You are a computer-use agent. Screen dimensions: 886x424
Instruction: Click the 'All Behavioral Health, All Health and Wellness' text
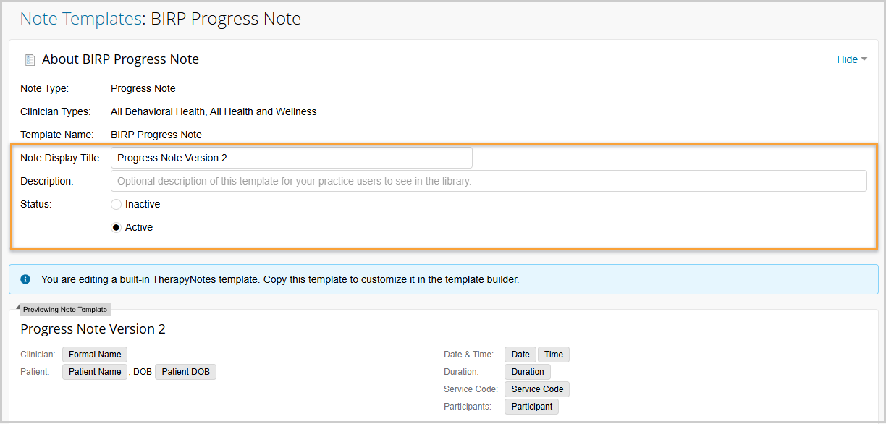[214, 111]
